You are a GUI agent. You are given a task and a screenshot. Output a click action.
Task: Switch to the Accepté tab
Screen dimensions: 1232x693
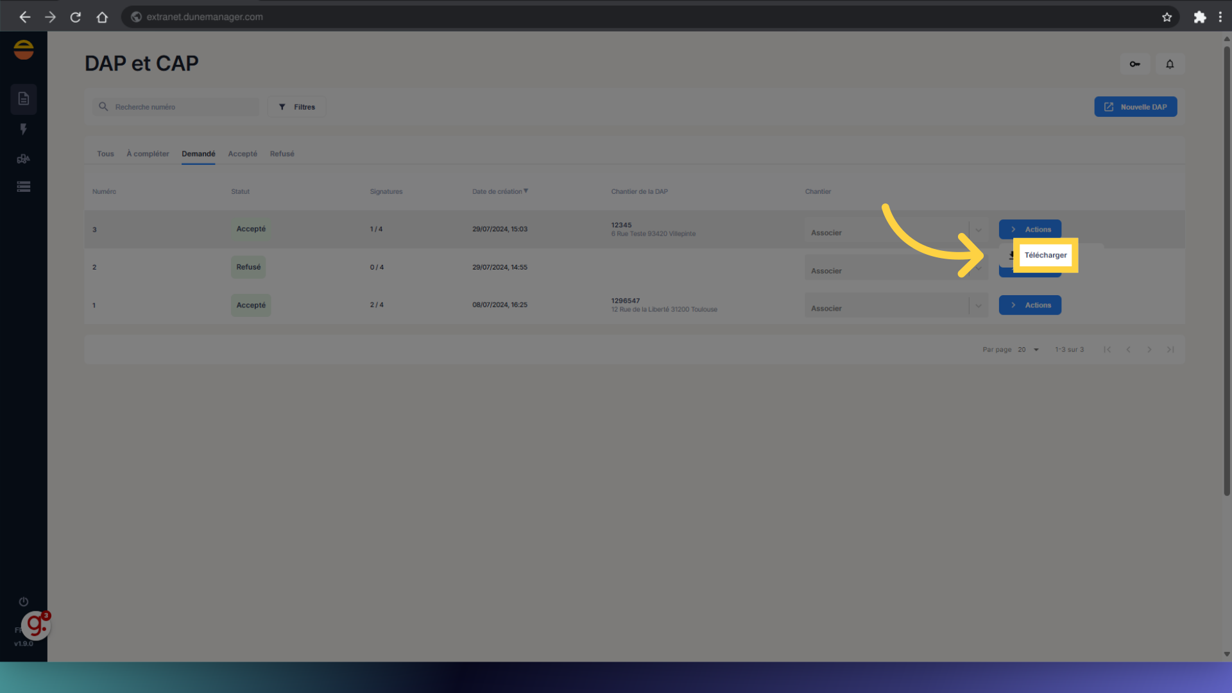point(242,154)
